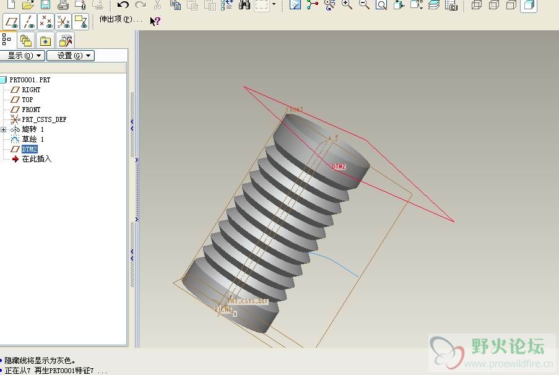The height and width of the screenshot is (375, 559).
Task: Switch to the Favorites tab
Action: [x=45, y=40]
